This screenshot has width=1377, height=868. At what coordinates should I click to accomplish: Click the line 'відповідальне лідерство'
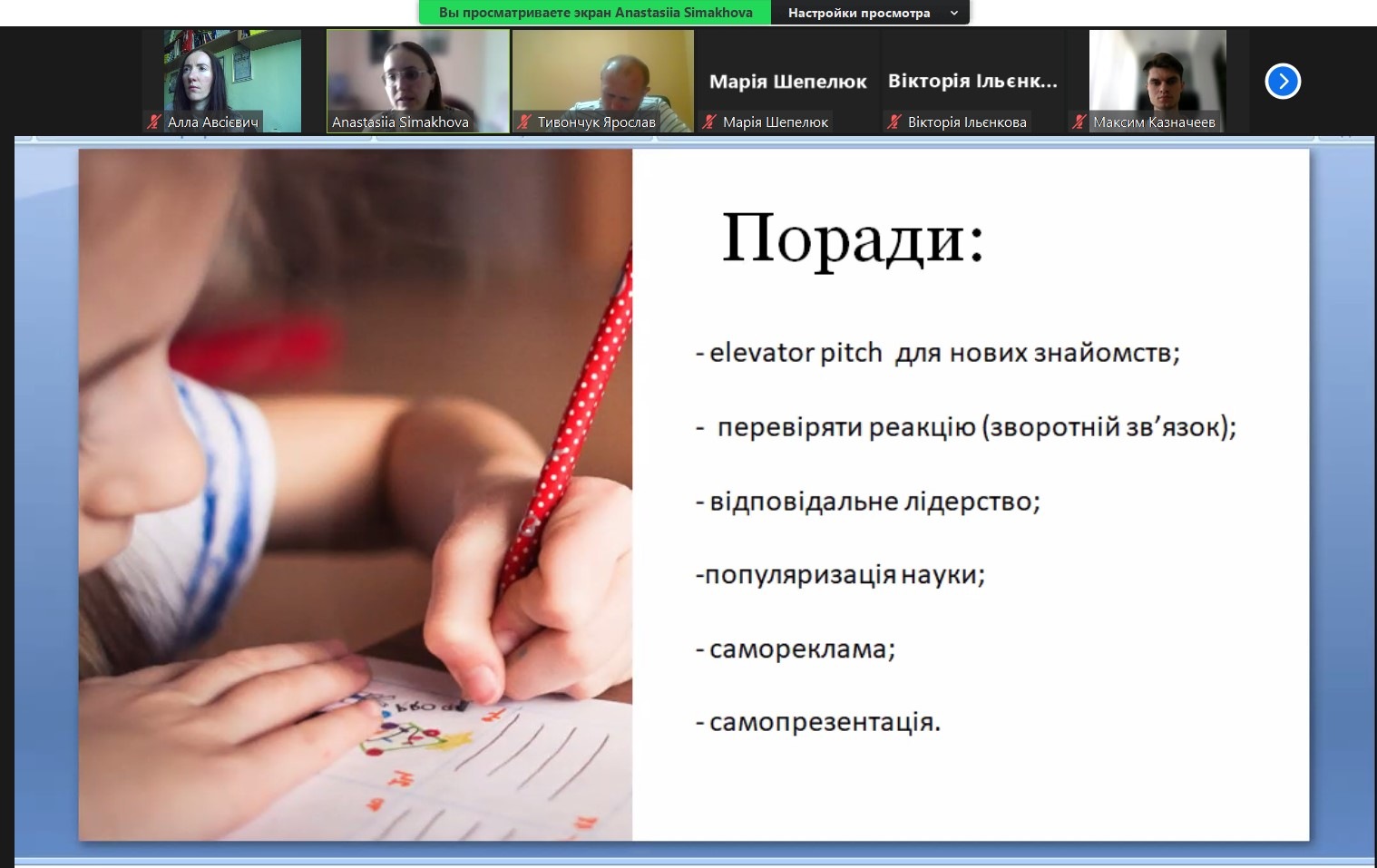868,502
